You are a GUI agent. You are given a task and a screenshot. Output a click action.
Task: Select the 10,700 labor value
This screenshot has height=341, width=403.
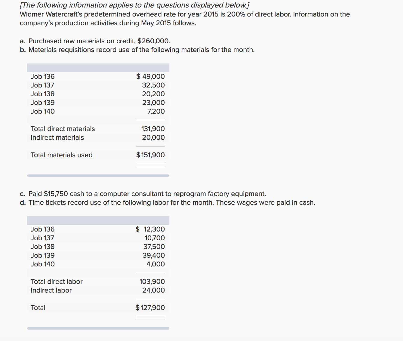pos(155,238)
